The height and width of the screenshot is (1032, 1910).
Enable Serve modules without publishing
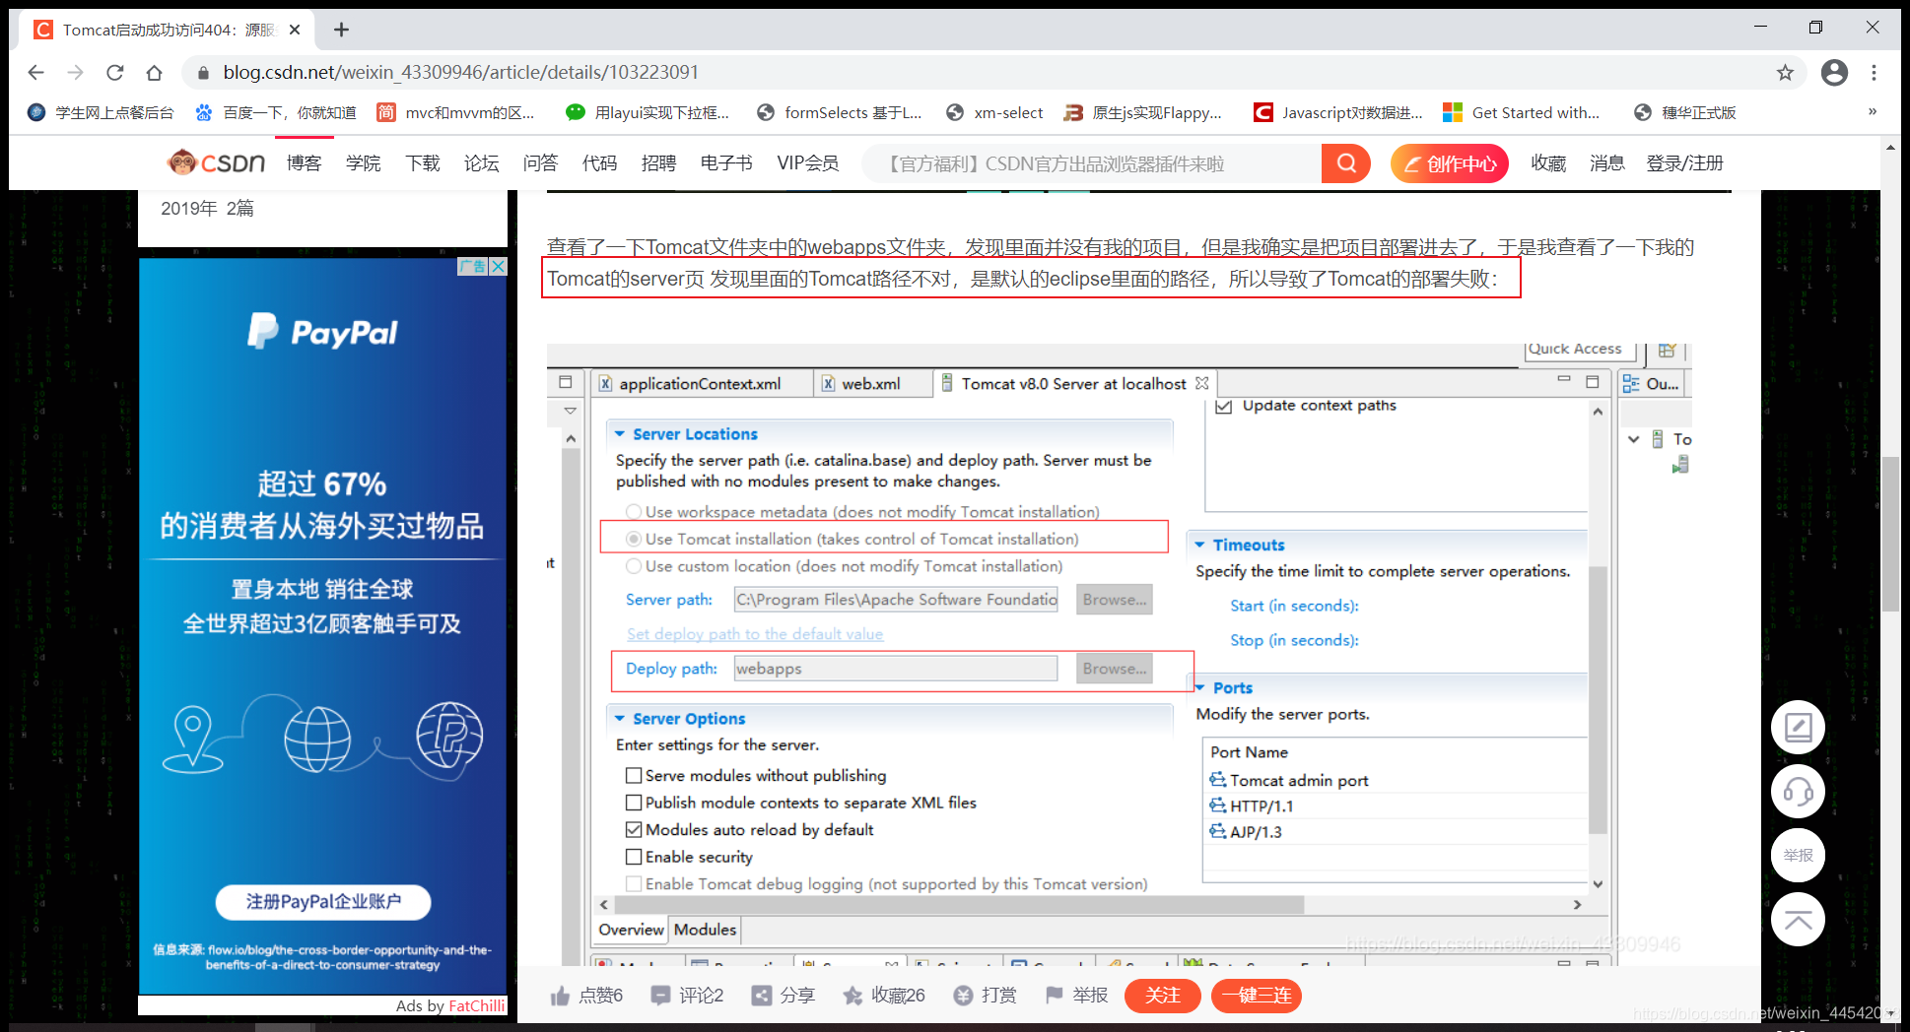[x=634, y=776]
